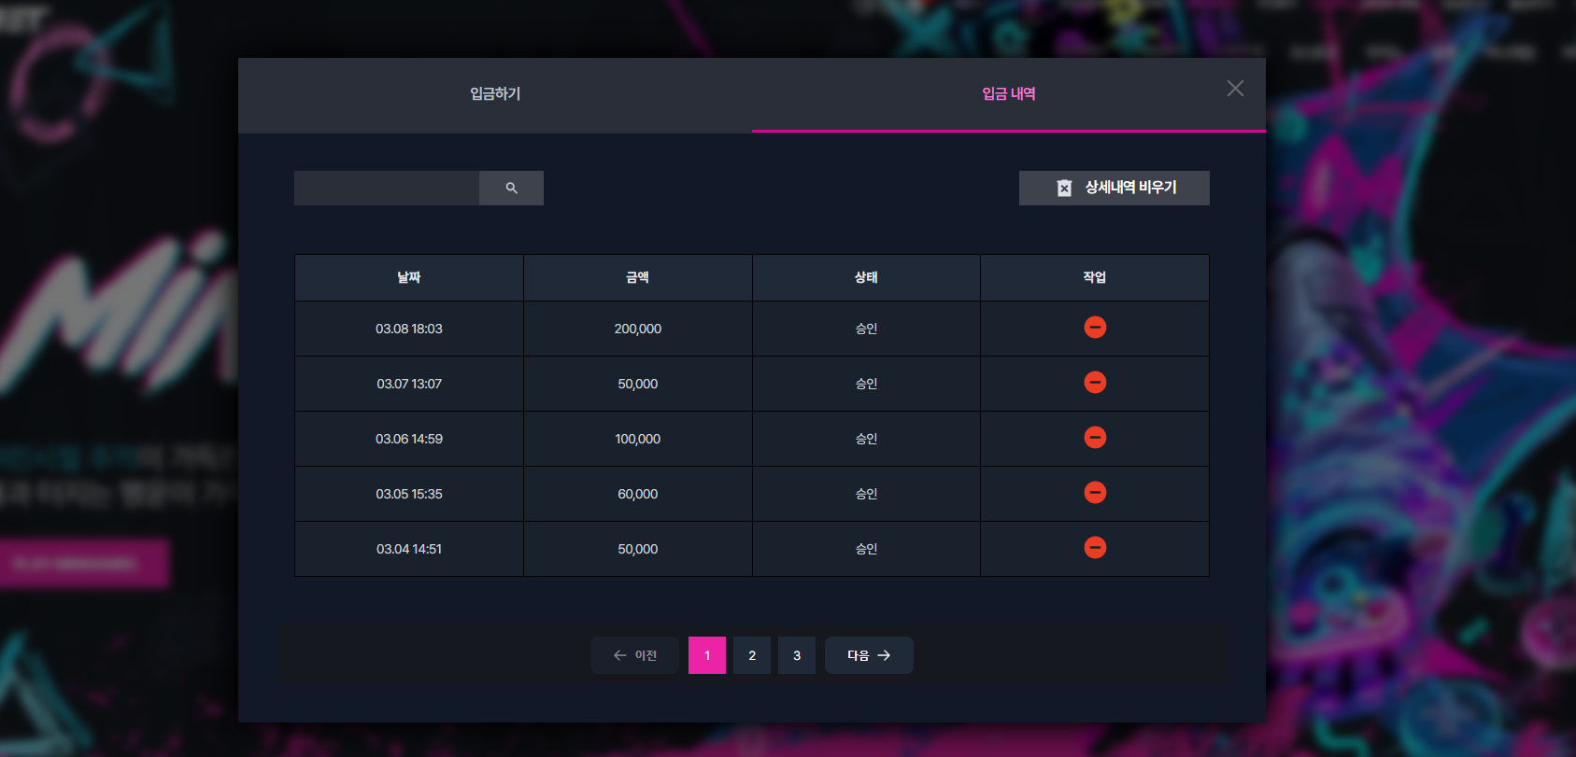Select the highlighted page 1 button

click(707, 655)
